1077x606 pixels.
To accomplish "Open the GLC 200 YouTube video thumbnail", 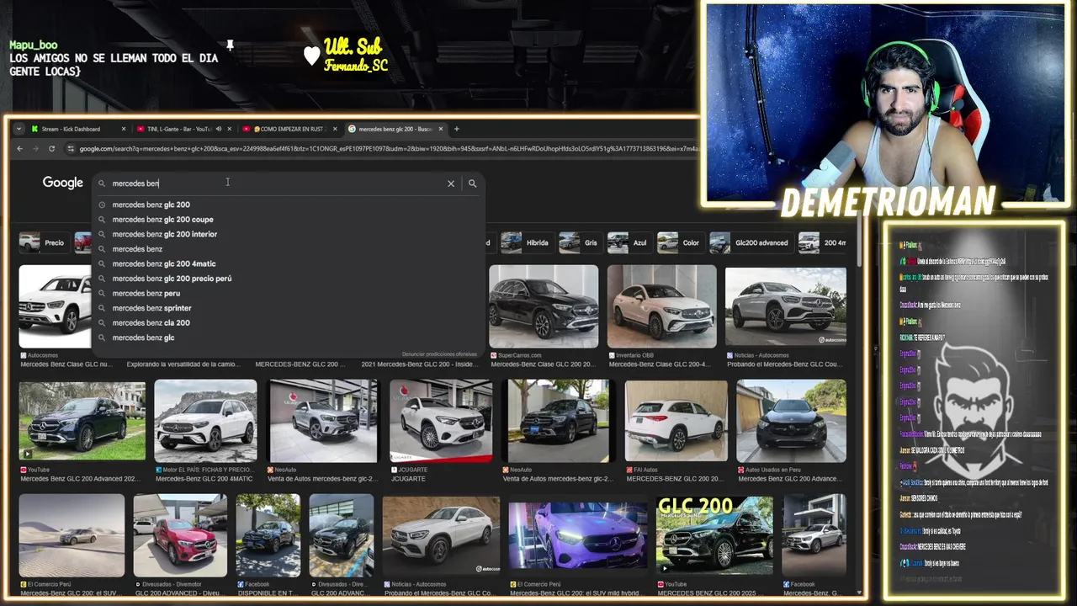I will 714,535.
